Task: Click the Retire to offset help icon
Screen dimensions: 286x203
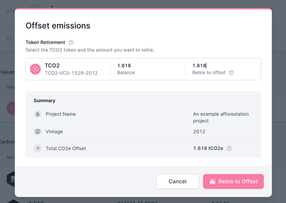Action: point(231,73)
